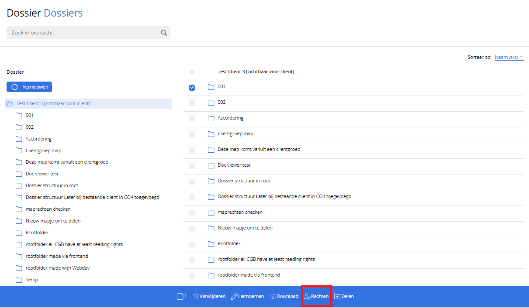529x308 pixels.
Task: Click the search magnifier icon
Action: (x=164, y=33)
